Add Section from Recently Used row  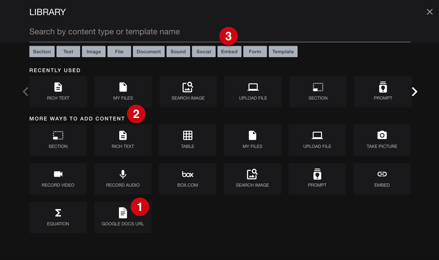click(318, 92)
